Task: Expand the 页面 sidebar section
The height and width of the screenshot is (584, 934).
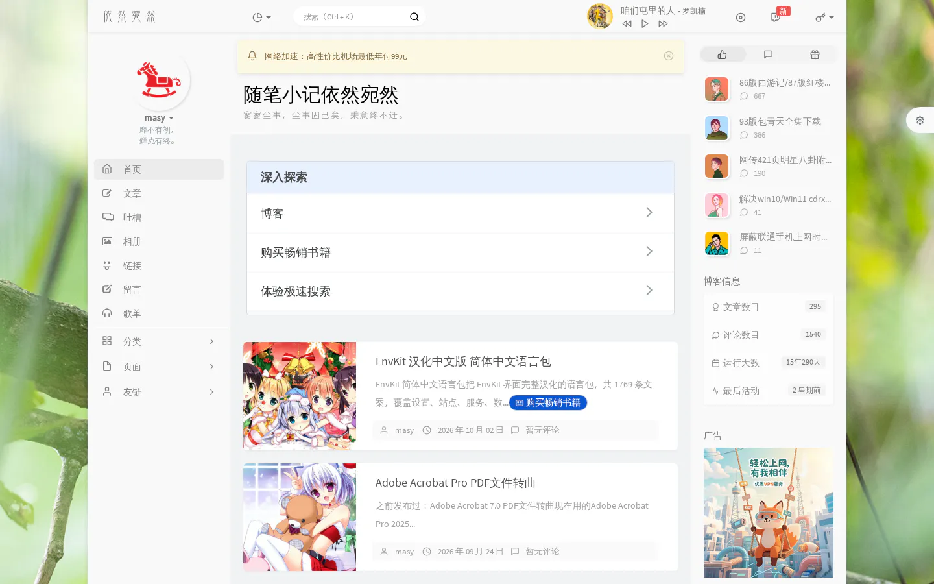Action: [x=159, y=367]
